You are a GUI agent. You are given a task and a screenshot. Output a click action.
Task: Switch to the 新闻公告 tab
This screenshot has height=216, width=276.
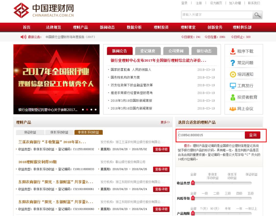(120, 51)
